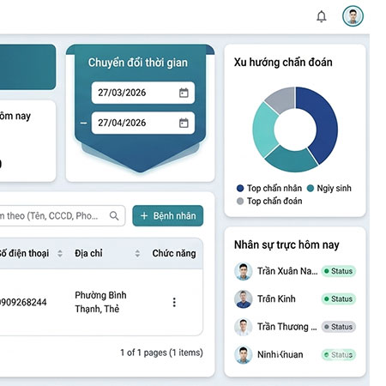The height and width of the screenshot is (386, 386).
Task: Select the light teal donut chart segment
Action: pos(263,130)
